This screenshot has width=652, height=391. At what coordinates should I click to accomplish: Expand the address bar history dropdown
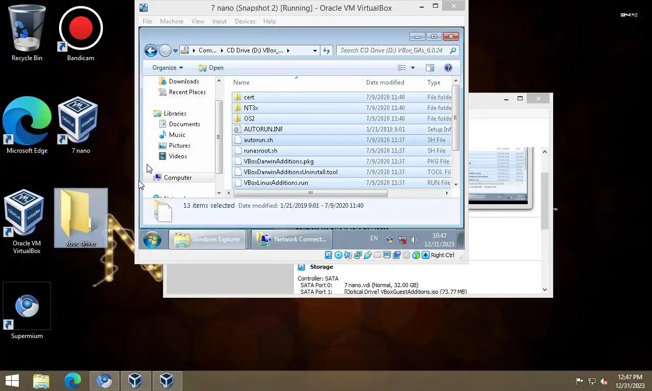pos(315,50)
